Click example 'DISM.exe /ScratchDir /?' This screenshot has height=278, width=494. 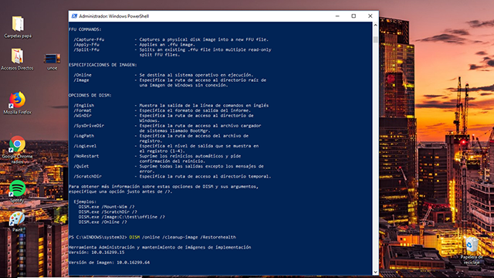[x=108, y=212]
